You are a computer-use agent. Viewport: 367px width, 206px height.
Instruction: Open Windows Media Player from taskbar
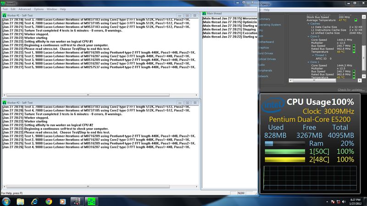pos(63,201)
